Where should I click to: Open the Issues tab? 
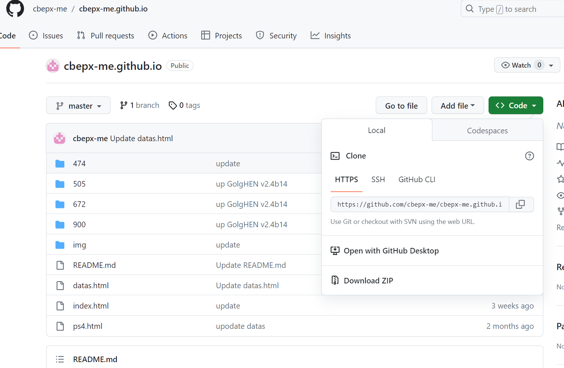pyautogui.click(x=46, y=36)
